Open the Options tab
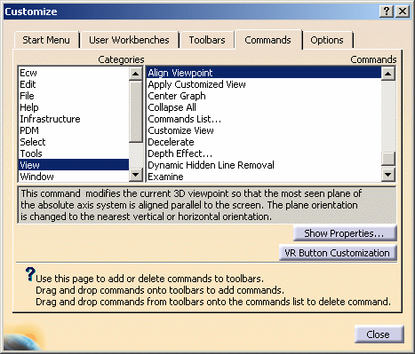Image resolution: width=415 pixels, height=354 pixels. click(327, 40)
